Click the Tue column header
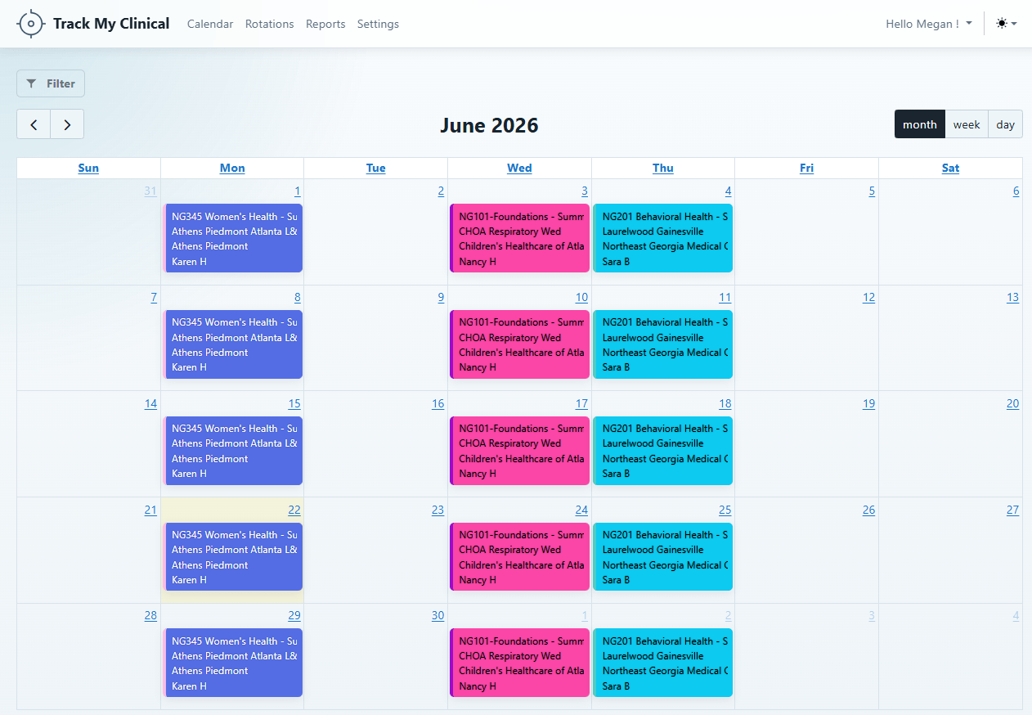 pos(376,168)
